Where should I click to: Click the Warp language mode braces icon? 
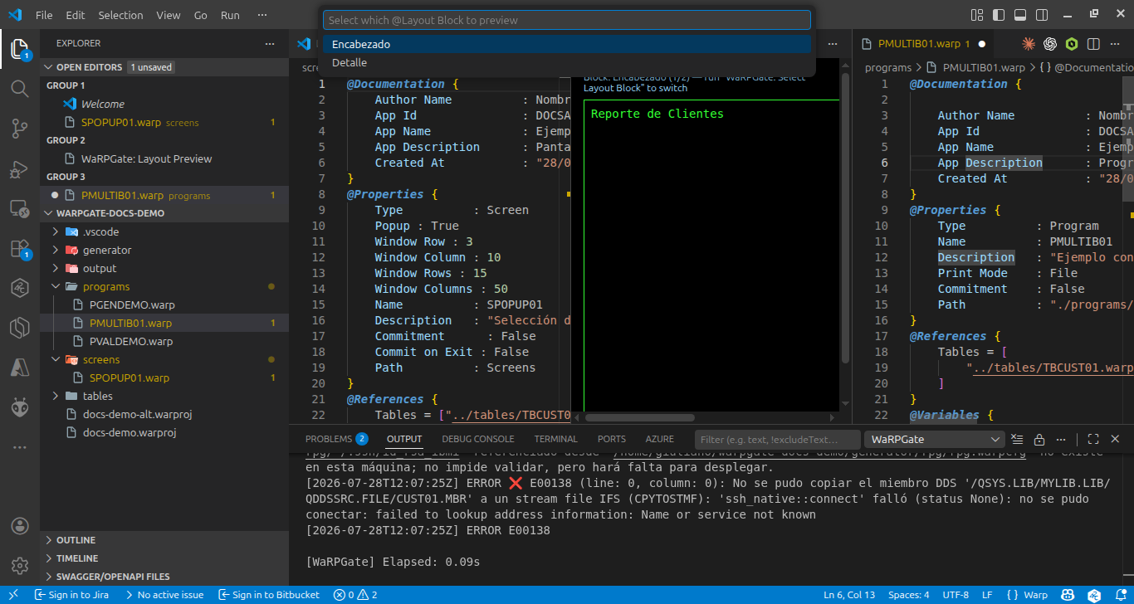(1013, 595)
